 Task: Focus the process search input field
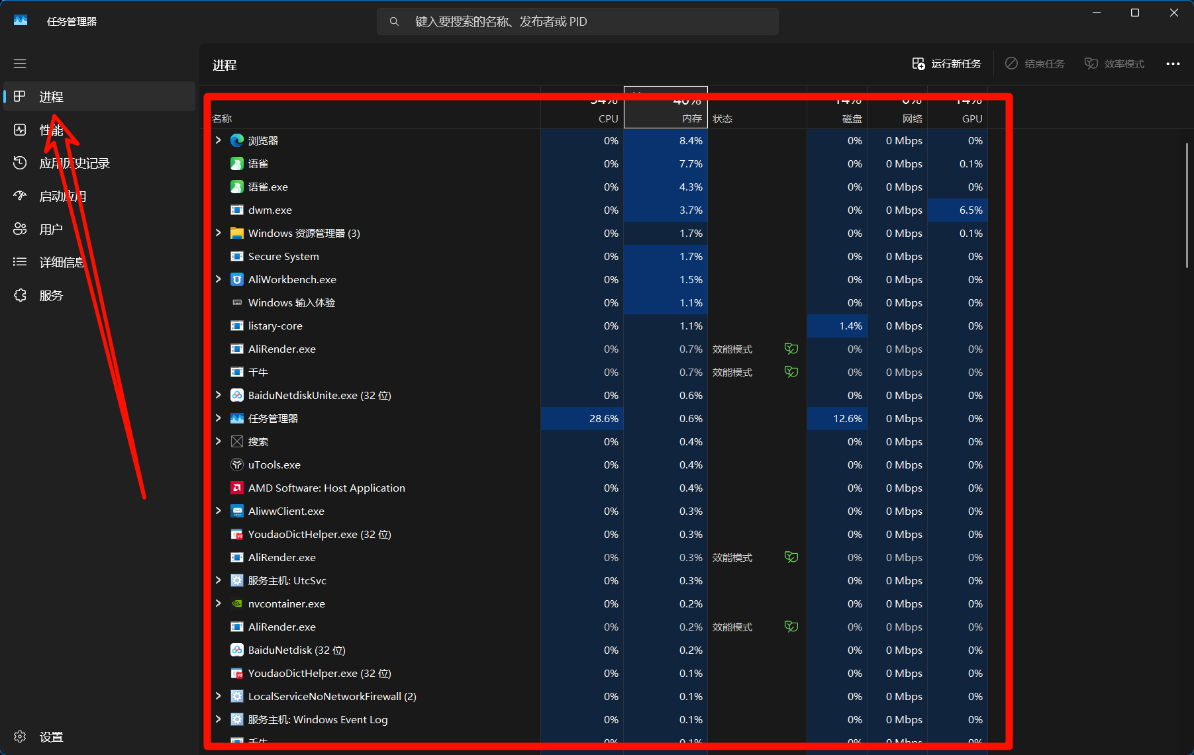coord(577,21)
